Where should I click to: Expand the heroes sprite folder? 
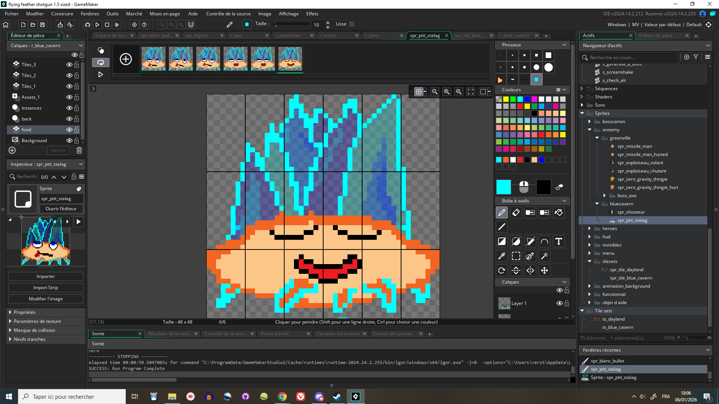(589, 229)
